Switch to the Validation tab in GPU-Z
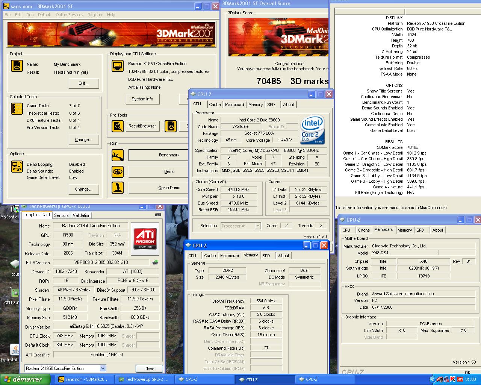 [x=82, y=215]
